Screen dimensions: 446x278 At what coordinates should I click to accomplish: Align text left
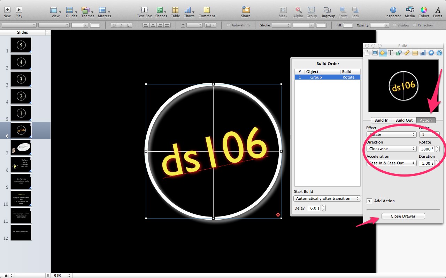(x=146, y=25)
